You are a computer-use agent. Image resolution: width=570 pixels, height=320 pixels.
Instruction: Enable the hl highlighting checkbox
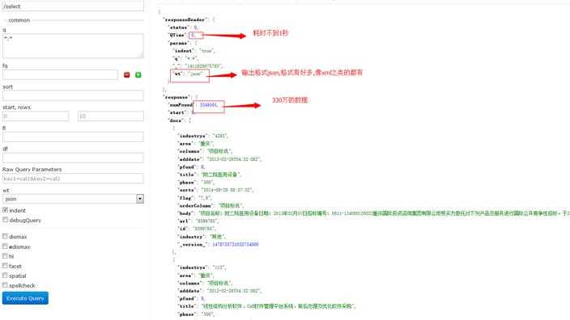[5, 256]
